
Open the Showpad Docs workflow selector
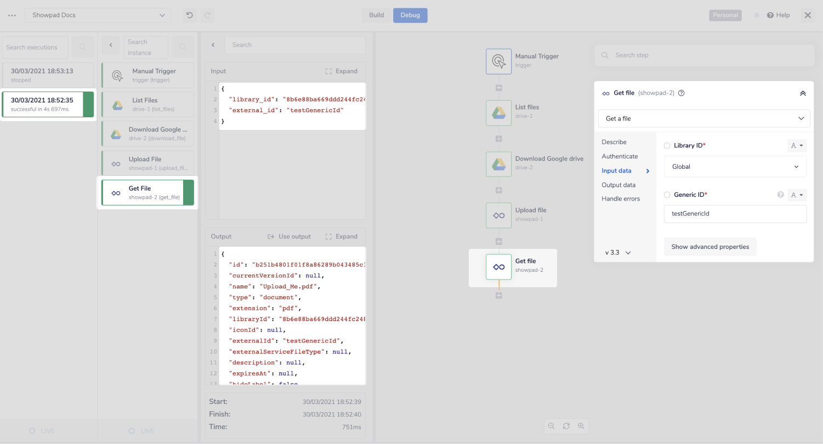tap(98, 15)
